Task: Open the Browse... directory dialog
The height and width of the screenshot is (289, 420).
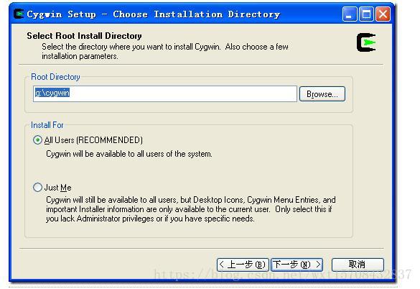Action: (322, 94)
